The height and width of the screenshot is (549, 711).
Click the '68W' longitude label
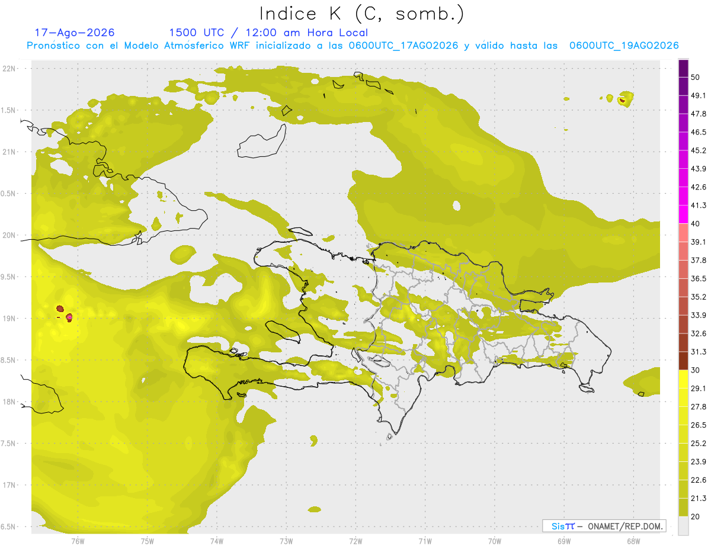pos(633,541)
